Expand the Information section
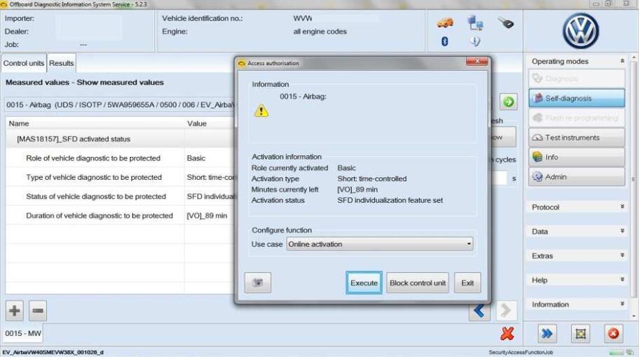The image size is (640, 357). point(622,304)
